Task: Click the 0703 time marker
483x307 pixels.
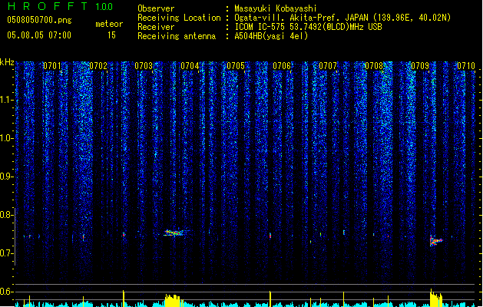Action: (144, 66)
